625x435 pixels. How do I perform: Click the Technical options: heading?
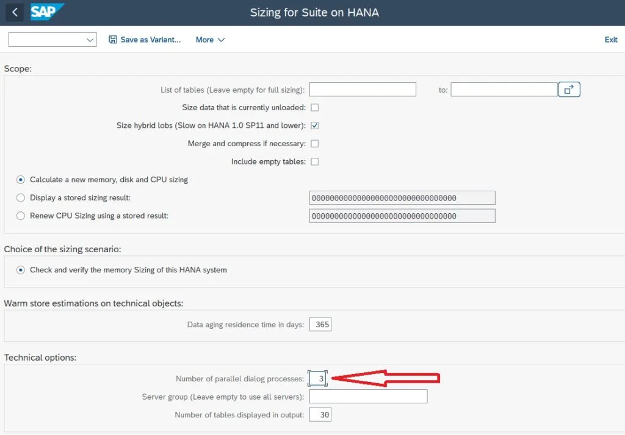click(x=40, y=358)
